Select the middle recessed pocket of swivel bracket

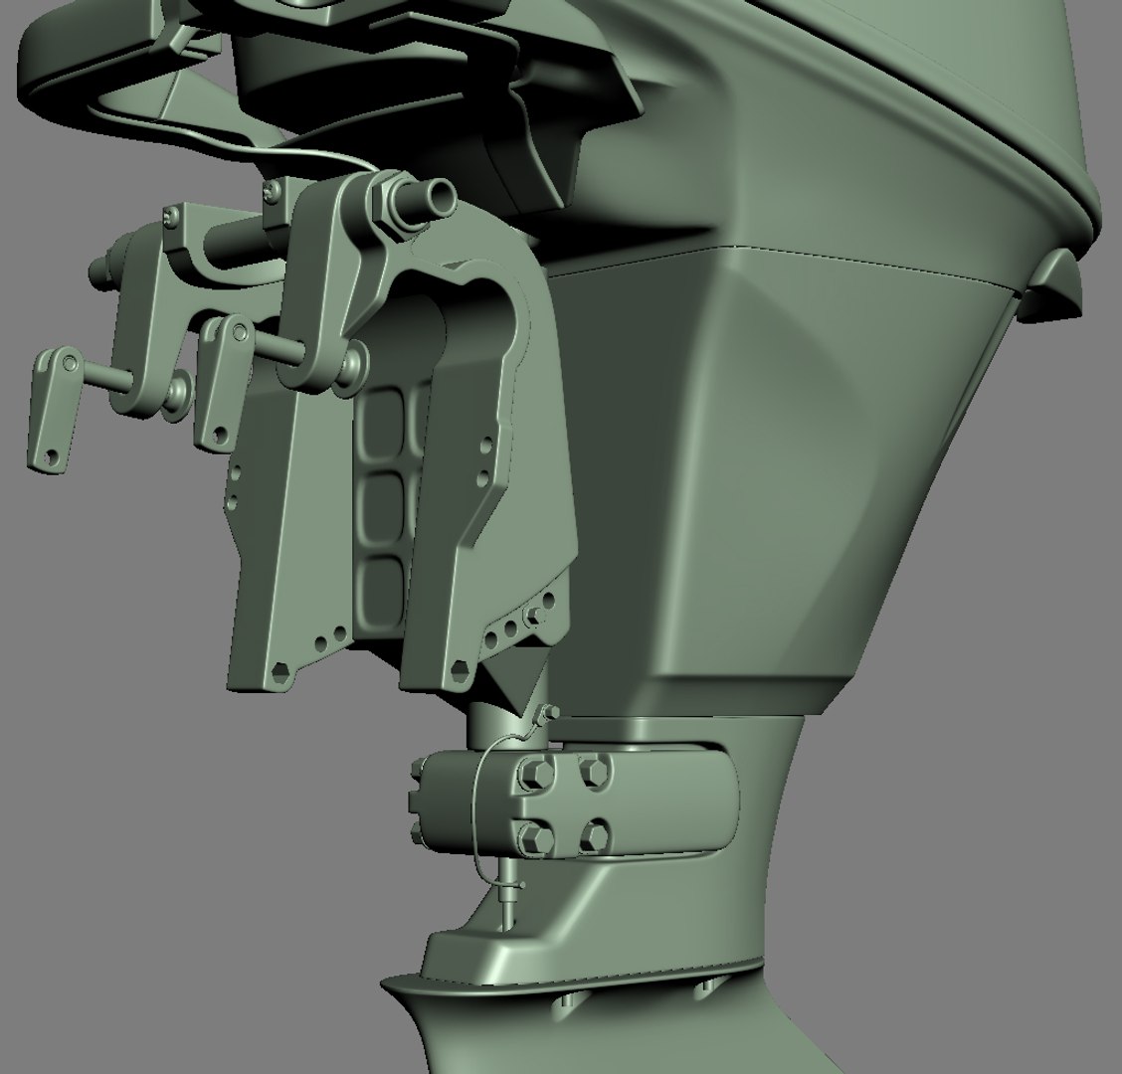coord(379,508)
